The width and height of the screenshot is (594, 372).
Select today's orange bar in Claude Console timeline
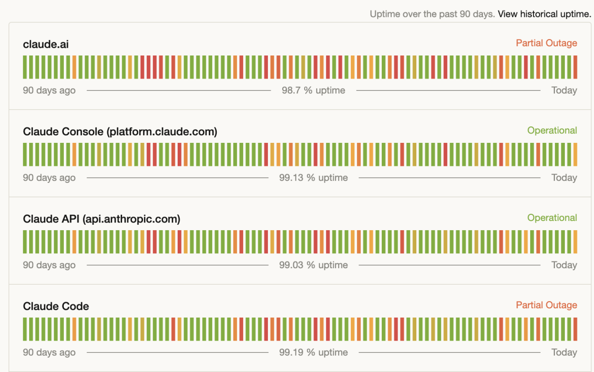575,154
